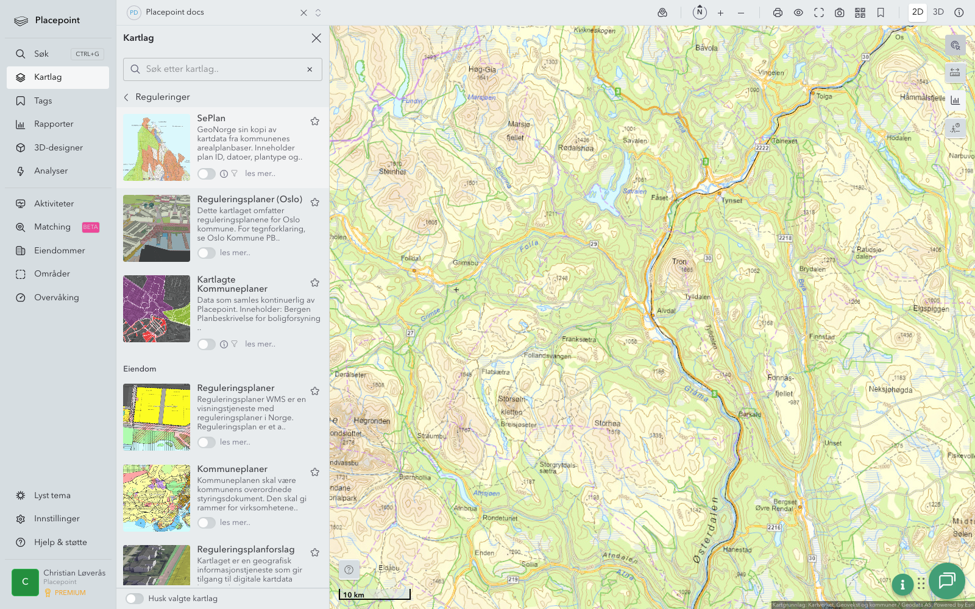Image resolution: width=975 pixels, height=609 pixels.
Task: Open the statistics chart tool
Action: (x=955, y=100)
